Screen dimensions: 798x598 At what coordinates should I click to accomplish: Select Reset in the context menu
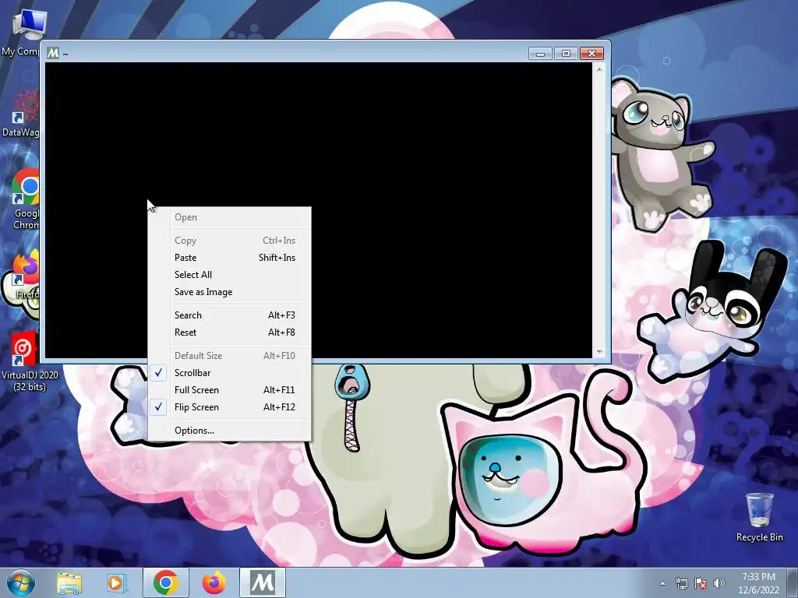coord(230,332)
